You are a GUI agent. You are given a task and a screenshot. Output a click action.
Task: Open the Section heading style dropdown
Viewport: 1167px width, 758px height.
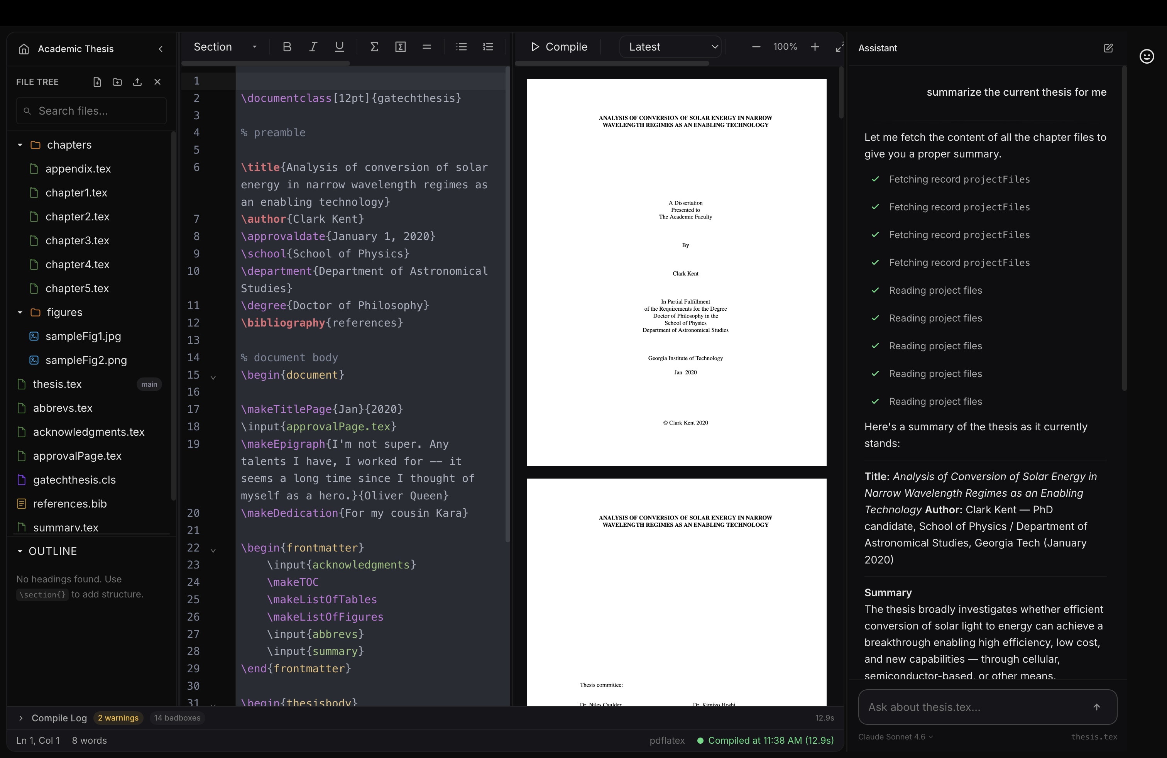(x=225, y=47)
